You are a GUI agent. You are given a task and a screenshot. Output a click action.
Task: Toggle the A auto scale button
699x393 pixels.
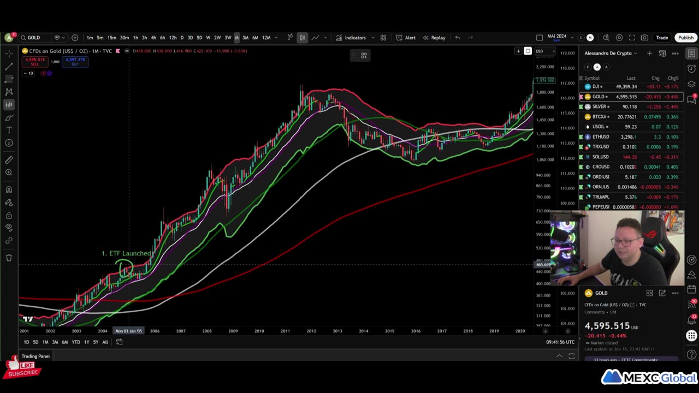coord(546,331)
